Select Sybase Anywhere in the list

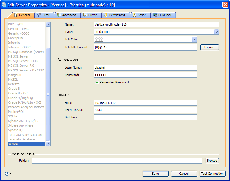[27, 125]
